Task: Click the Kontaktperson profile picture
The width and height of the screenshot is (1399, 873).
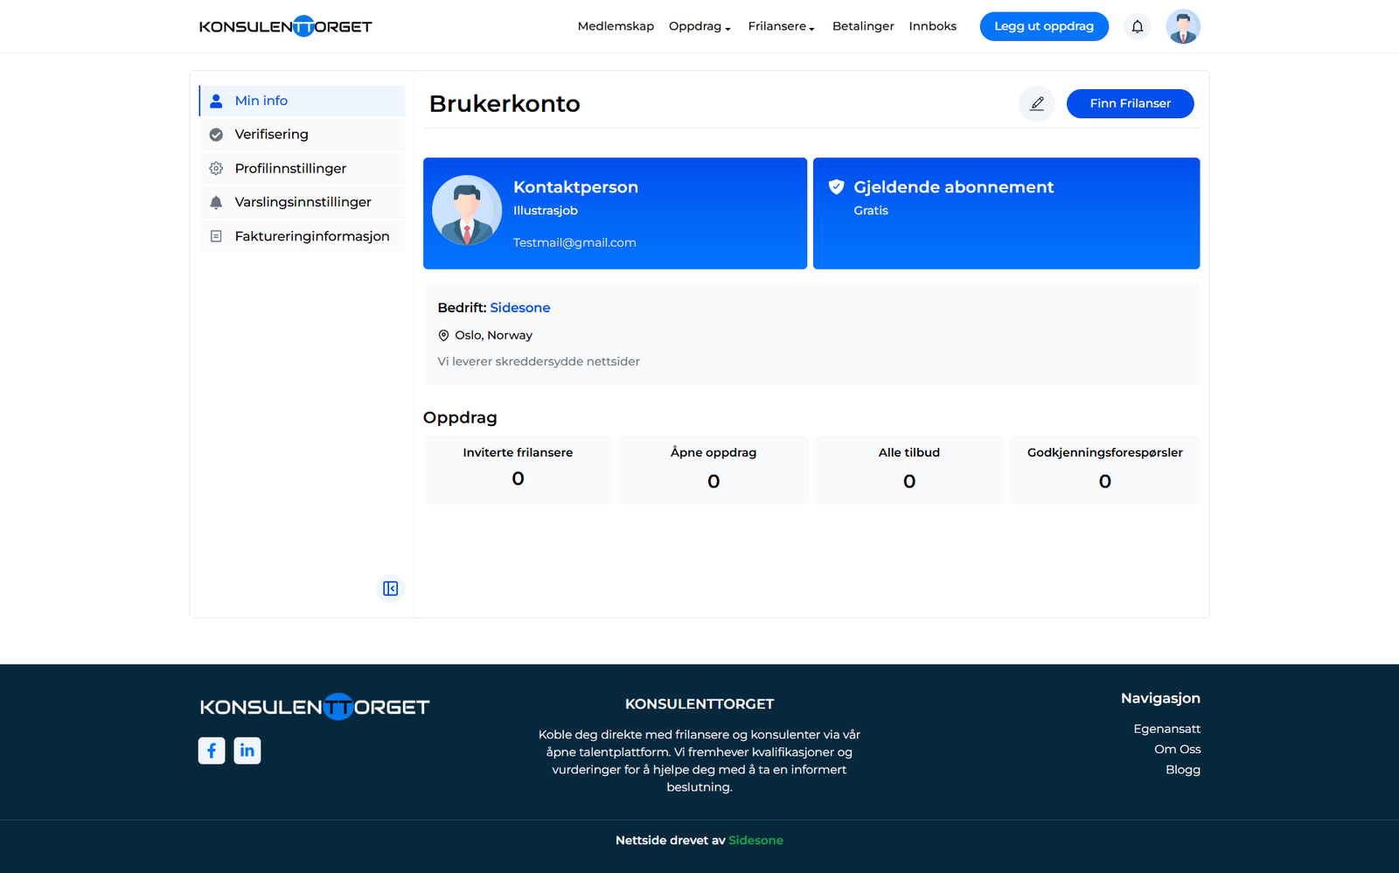Action: [x=467, y=210]
